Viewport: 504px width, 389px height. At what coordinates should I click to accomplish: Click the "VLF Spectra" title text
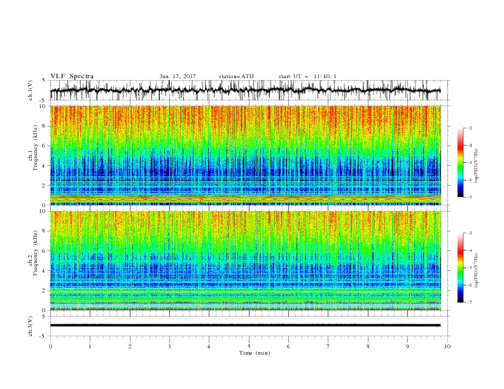pyautogui.click(x=72, y=76)
